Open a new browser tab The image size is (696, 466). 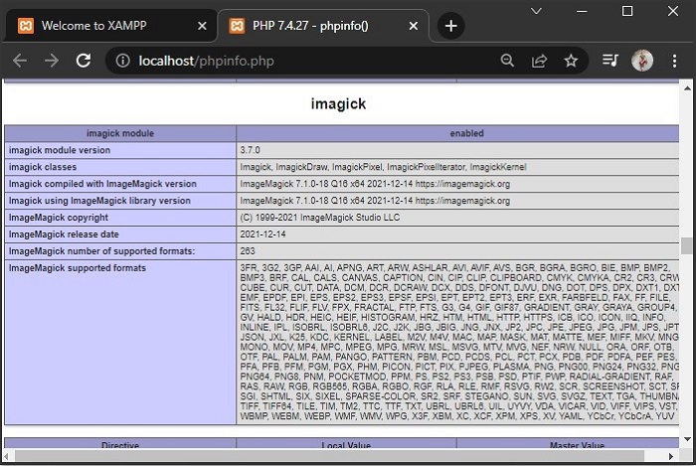450,26
